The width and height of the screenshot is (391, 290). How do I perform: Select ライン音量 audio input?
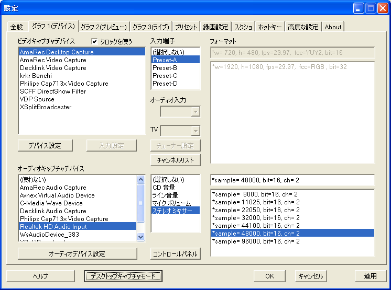(176, 195)
